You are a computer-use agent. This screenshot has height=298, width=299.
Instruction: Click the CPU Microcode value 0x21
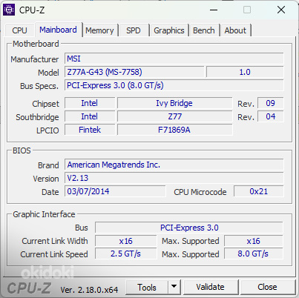click(259, 191)
